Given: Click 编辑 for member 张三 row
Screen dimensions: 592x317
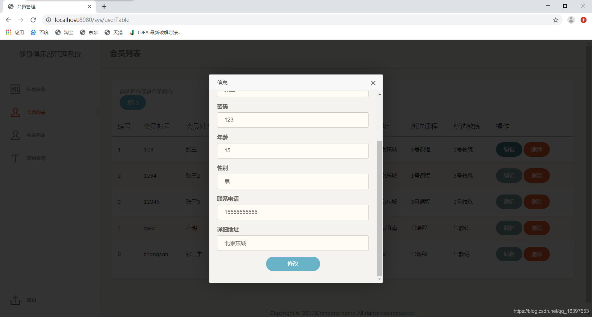Looking at the screenshot, I should pos(509,150).
